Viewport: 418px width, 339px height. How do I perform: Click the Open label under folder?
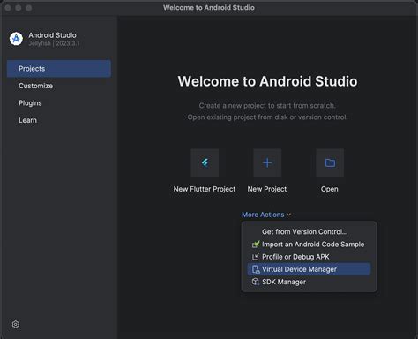click(330, 189)
